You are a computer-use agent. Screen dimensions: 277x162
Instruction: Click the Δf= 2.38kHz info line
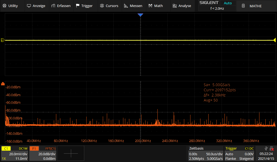click(x=215, y=95)
